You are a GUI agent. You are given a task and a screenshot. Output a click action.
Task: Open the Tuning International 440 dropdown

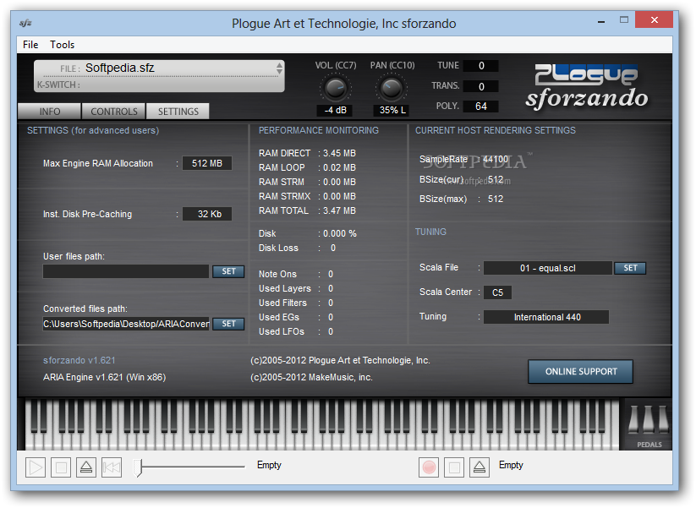point(546,317)
